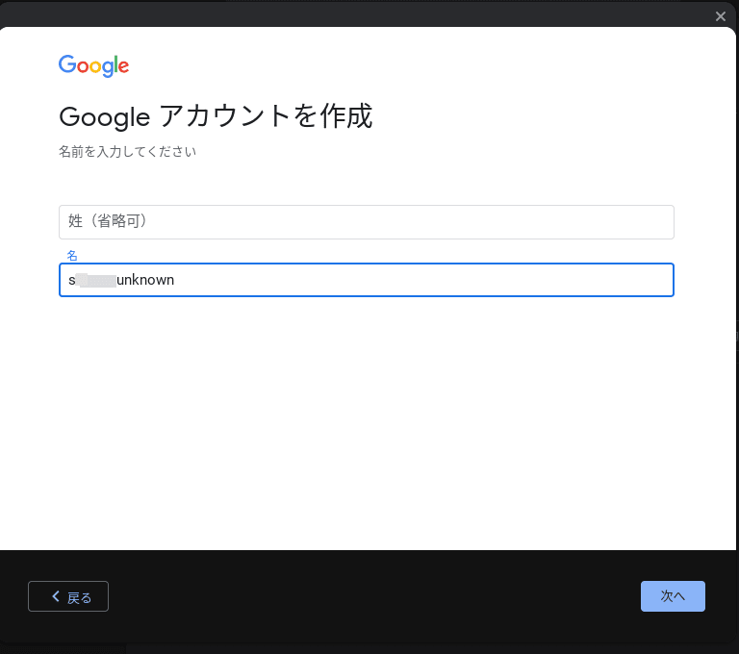Screen dimensions: 739x654
Task: Click the blue G in the Google logo
Action: coord(67,63)
